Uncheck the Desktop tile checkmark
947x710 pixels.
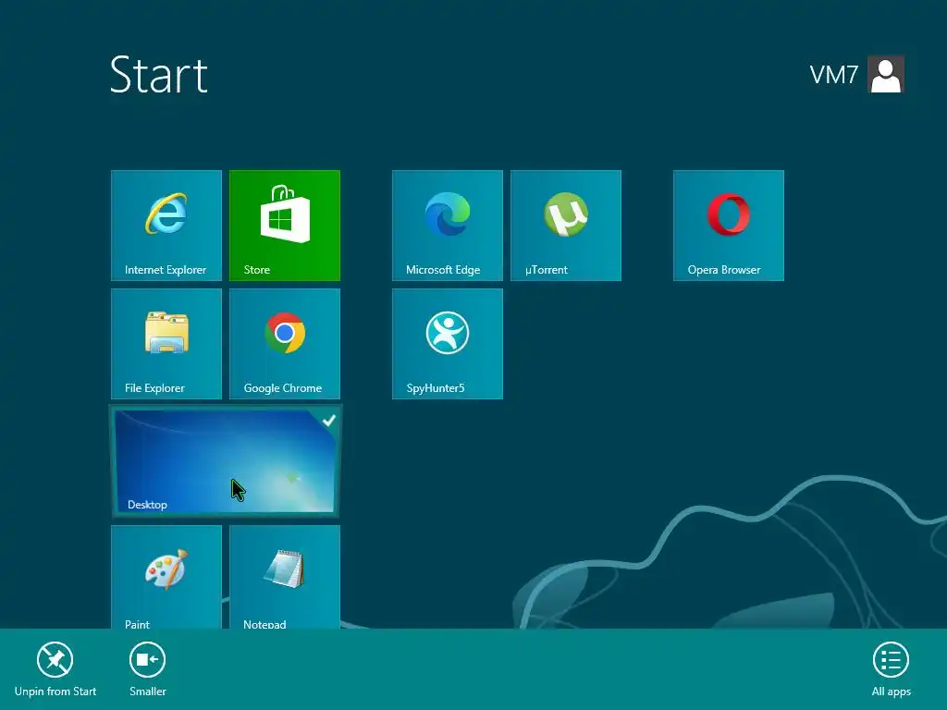pyautogui.click(x=328, y=421)
